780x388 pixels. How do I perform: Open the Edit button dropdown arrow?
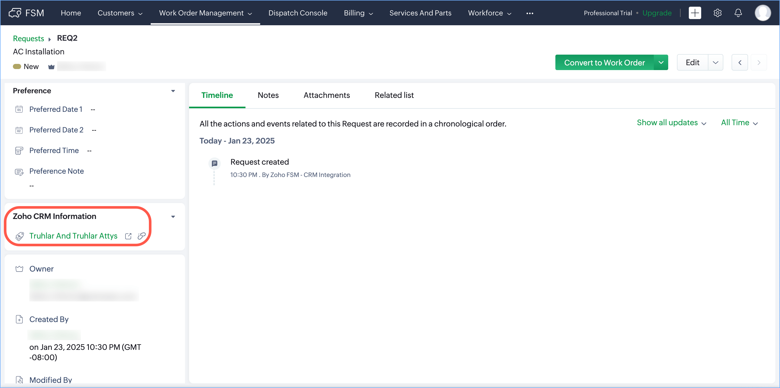(715, 62)
